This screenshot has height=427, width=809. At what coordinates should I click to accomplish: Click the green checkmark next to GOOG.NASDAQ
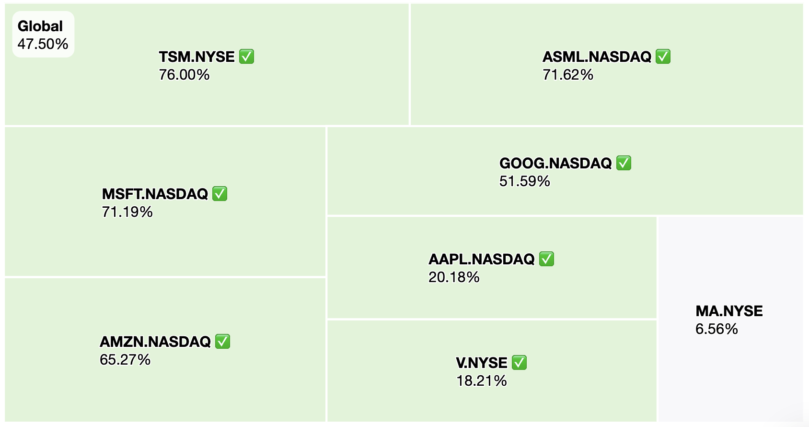(624, 163)
